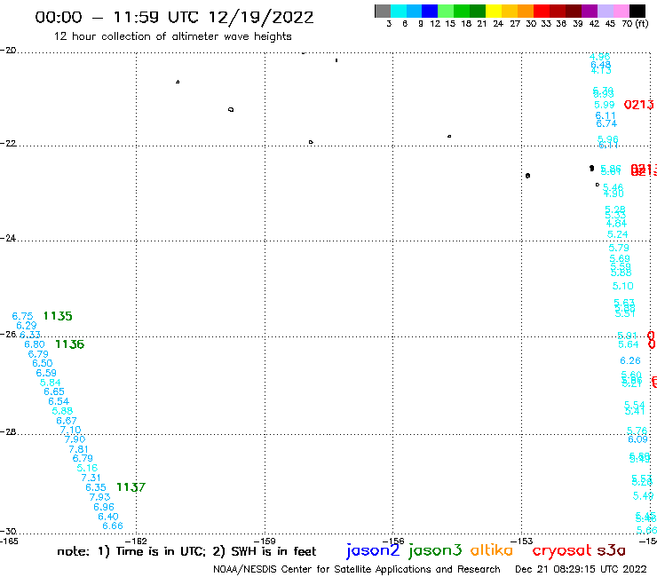Pick the light green 15 ft legend swatch
Viewport: 657px width, 577px height.
(446, 11)
